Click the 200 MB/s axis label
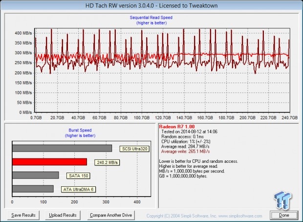This screenshot has height=222, width=303. pos(23,73)
